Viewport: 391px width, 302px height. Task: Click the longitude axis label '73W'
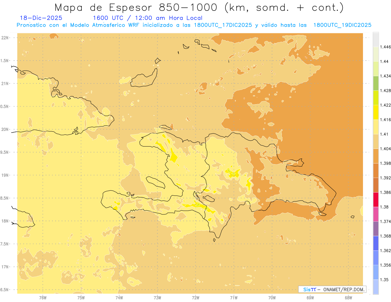point(157,298)
